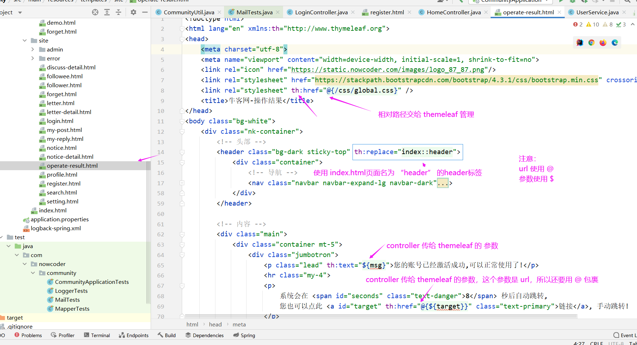Screen dimensions: 637x345
Task: Open the Dependencies tool window
Action: tap(204, 335)
